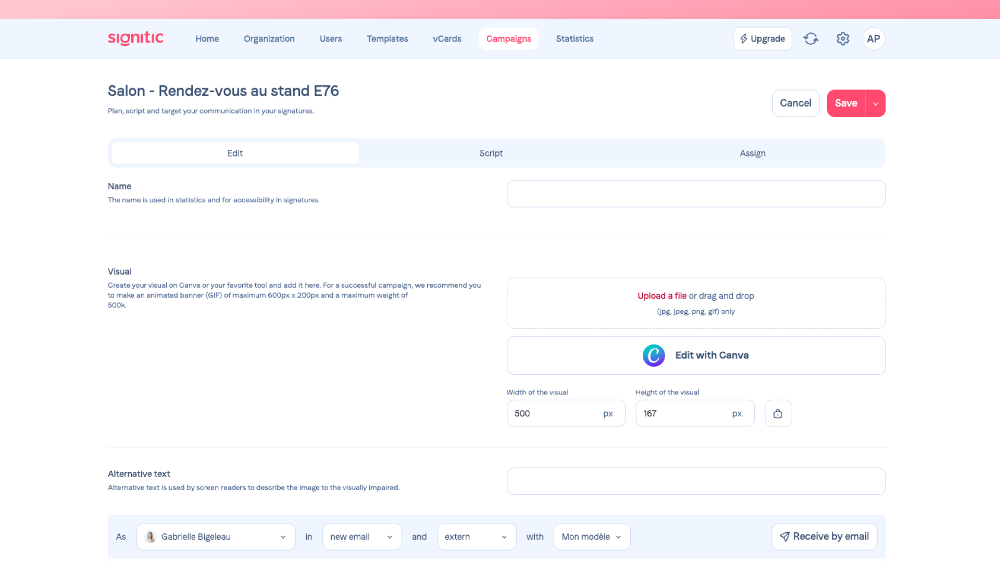Open the extern dropdown
Viewport: 1000px width, 562px height.
click(x=476, y=537)
